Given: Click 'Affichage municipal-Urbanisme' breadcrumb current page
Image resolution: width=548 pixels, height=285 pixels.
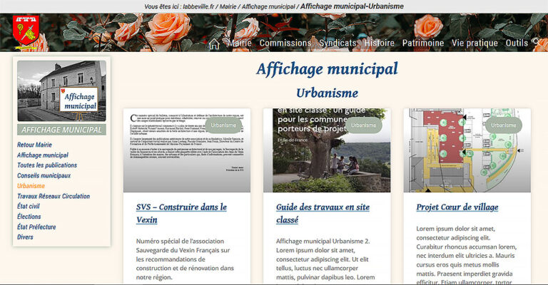Looking at the screenshot, I should coord(352,6).
